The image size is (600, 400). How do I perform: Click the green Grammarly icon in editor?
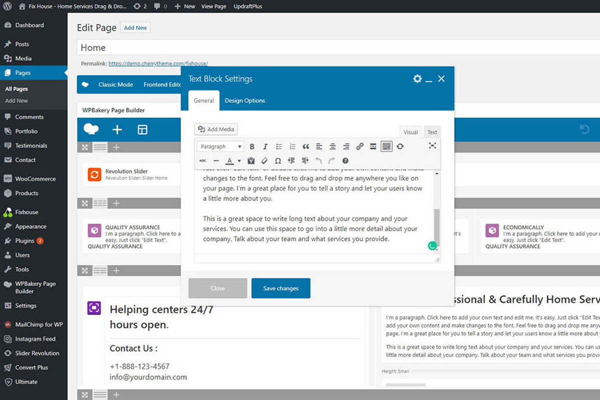[432, 245]
